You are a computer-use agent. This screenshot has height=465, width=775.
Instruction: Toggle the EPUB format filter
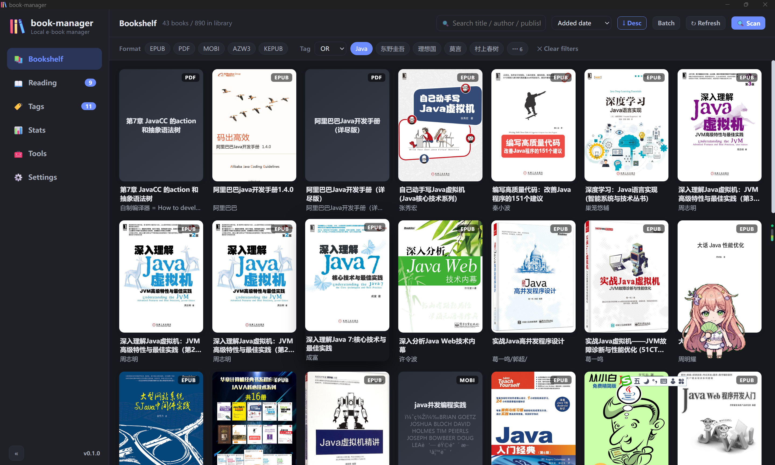(157, 48)
